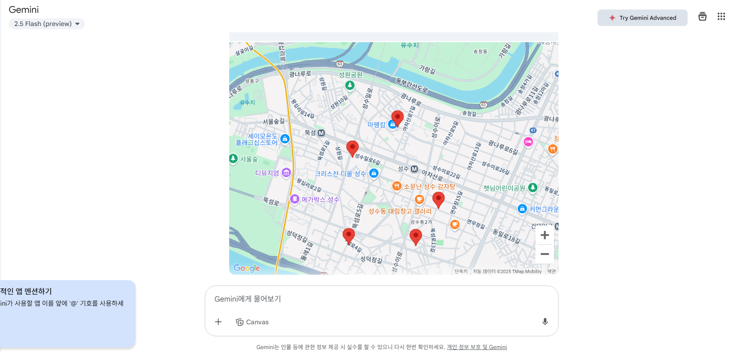Image resolution: width=729 pixels, height=352 pixels.
Task: Select the 크리스찬 디올 성수 shop marker
Action: [374, 173]
